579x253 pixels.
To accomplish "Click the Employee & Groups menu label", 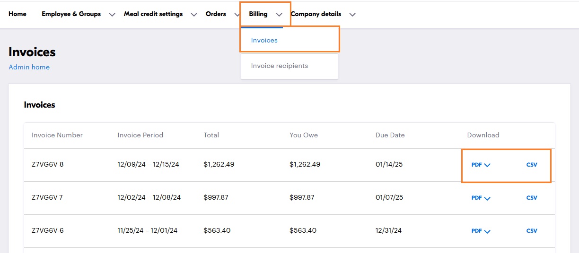I will click(x=71, y=14).
